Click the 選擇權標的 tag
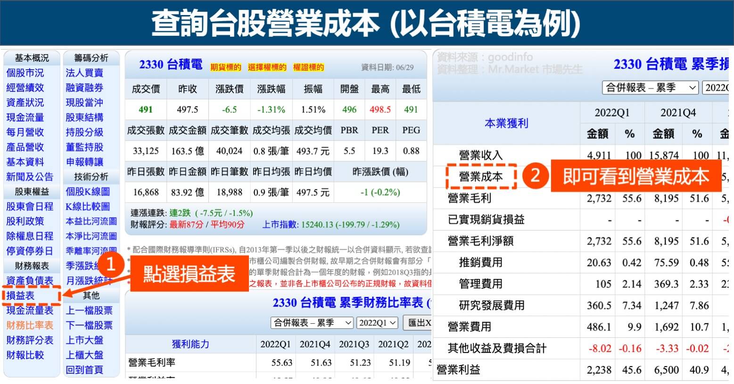Image resolution: width=734 pixels, height=384 pixels. pos(267,67)
